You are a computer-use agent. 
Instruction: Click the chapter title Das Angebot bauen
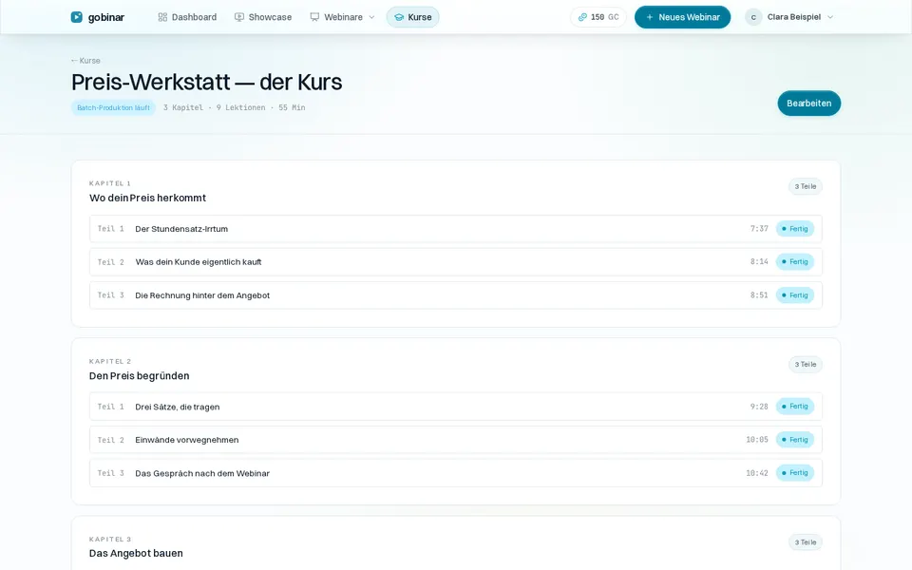[136, 553]
